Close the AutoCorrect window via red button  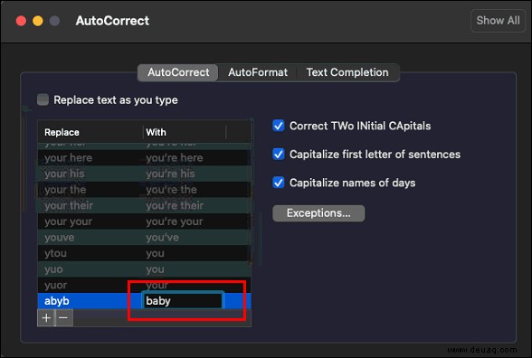(21, 21)
